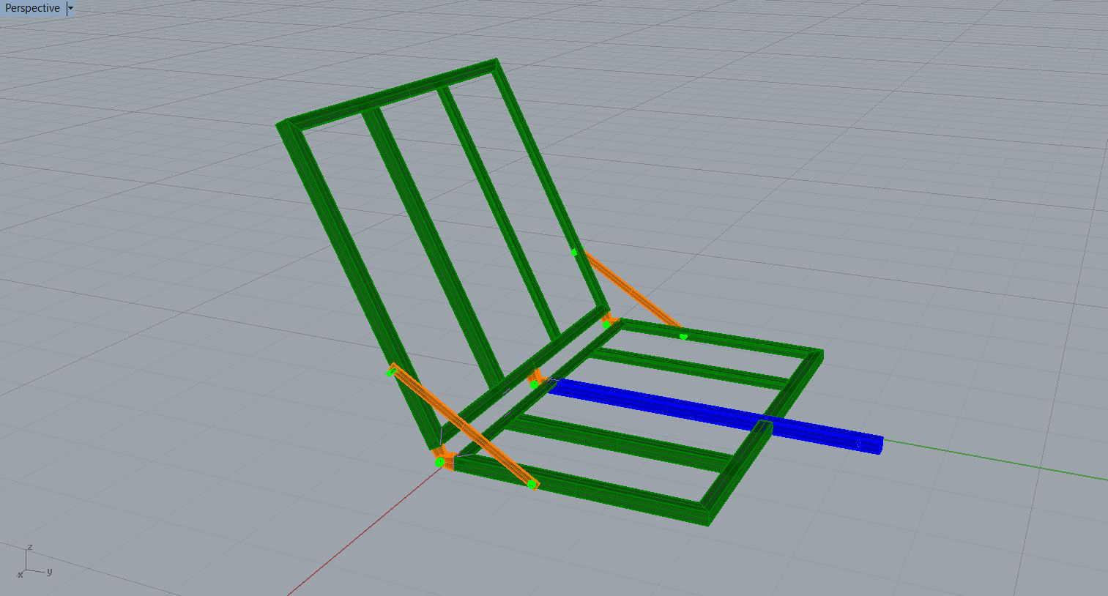Open the Perspective viewport dropdown arrow
The height and width of the screenshot is (596, 1108).
[x=70, y=9]
